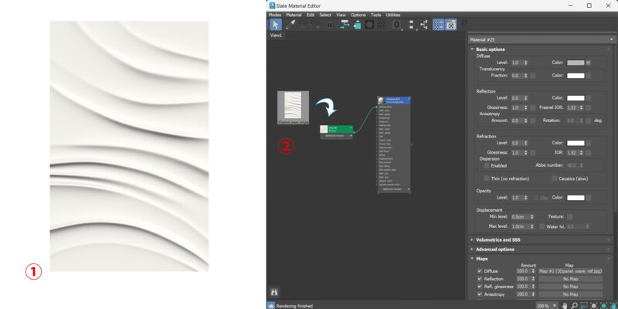
Task: Open the Utilities menu
Action: (393, 15)
